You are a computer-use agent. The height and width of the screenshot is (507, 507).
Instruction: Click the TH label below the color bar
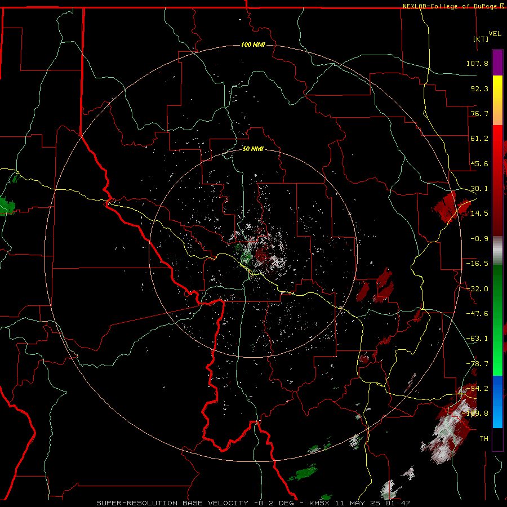click(484, 439)
